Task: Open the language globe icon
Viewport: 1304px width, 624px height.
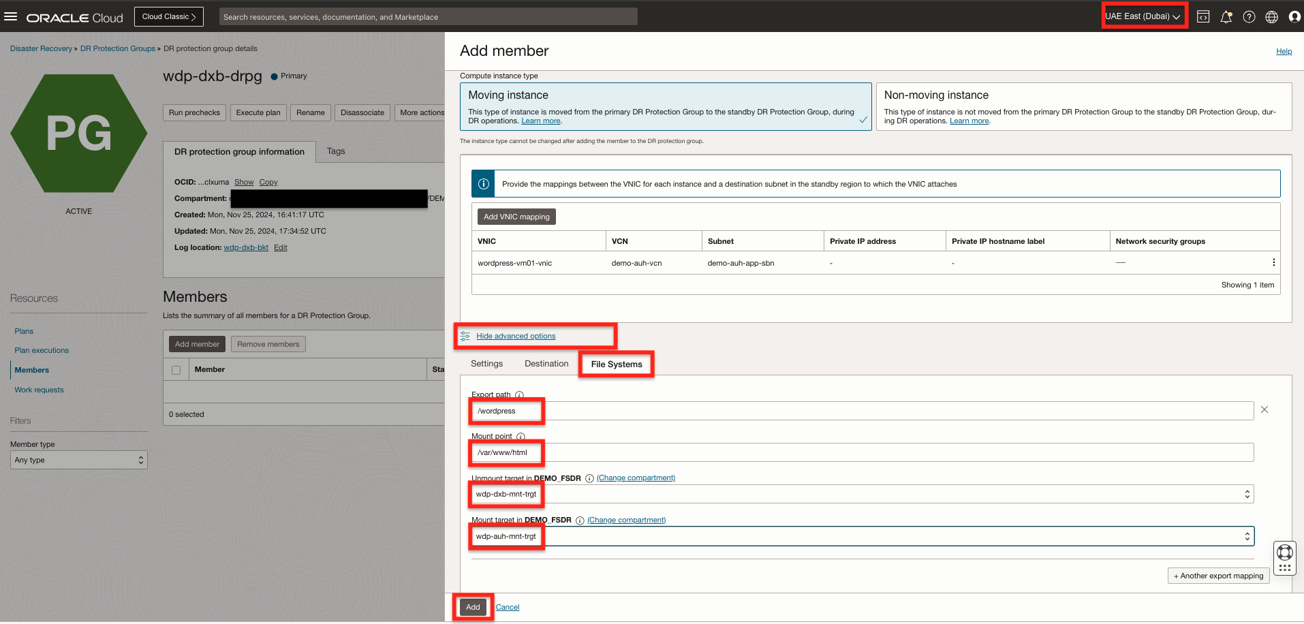Action: 1271,17
